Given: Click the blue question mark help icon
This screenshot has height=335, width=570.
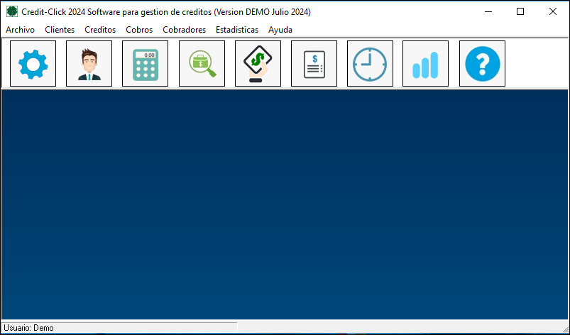Looking at the screenshot, I should point(482,64).
